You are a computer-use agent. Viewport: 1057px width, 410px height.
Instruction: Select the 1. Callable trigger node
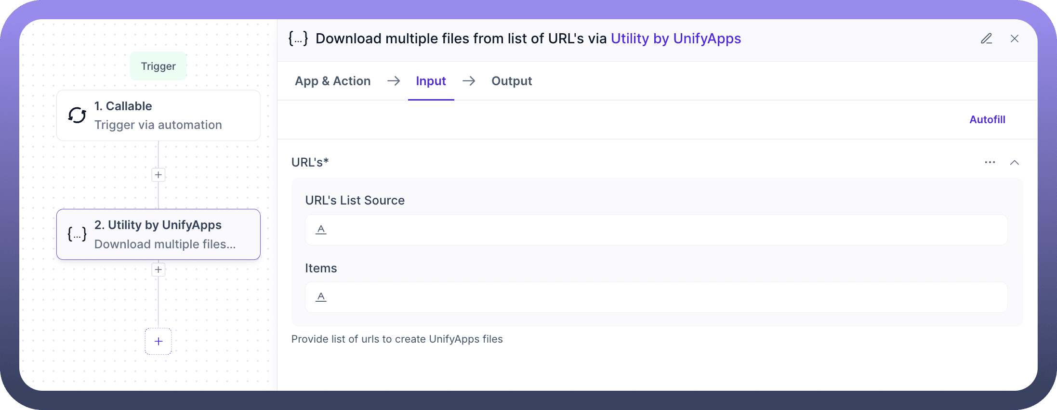point(158,115)
